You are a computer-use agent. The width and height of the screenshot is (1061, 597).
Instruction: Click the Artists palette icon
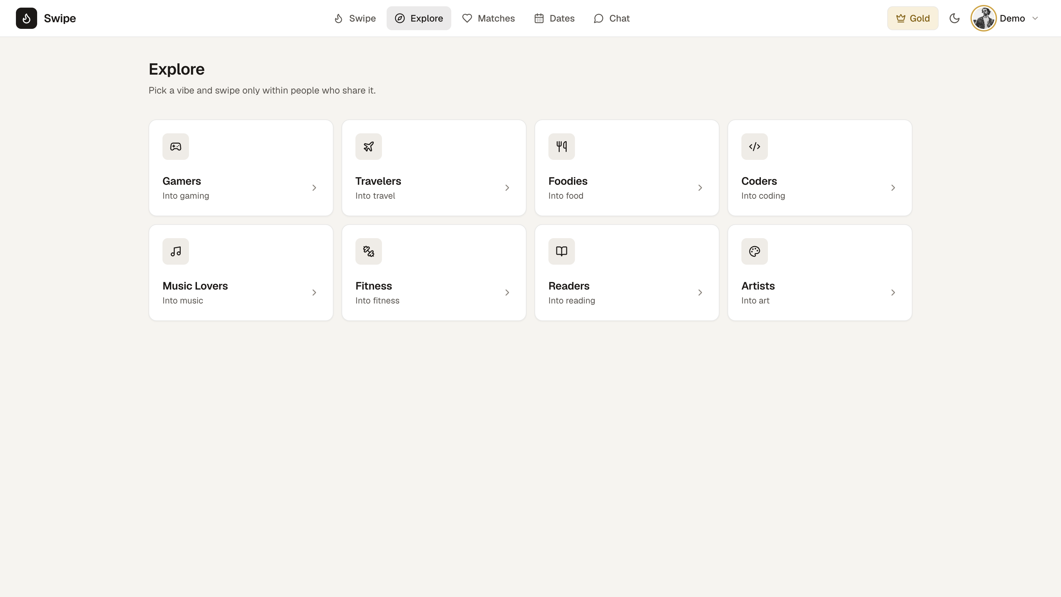coord(755,251)
